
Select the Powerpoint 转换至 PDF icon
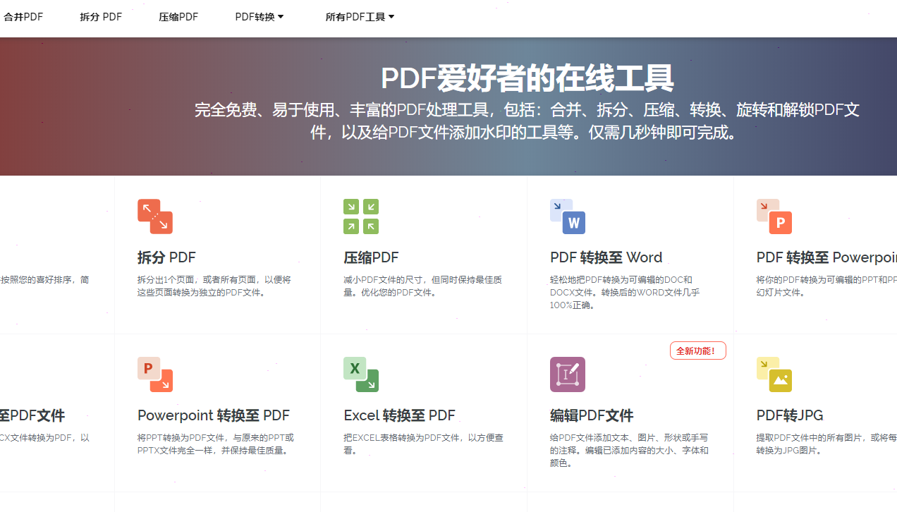155,374
